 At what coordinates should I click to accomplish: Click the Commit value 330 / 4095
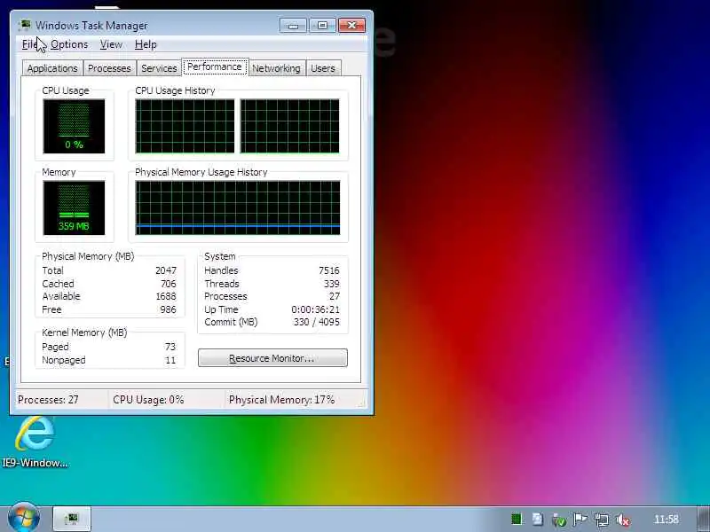(x=317, y=322)
